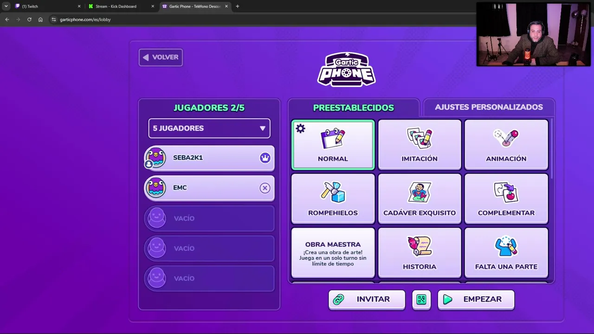Screen dimensions: 594x334
Task: Click the INVITAR invite link button
Action: 367,300
